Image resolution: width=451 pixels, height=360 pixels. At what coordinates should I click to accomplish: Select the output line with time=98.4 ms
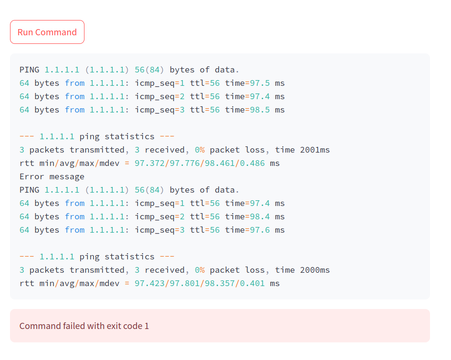point(152,216)
